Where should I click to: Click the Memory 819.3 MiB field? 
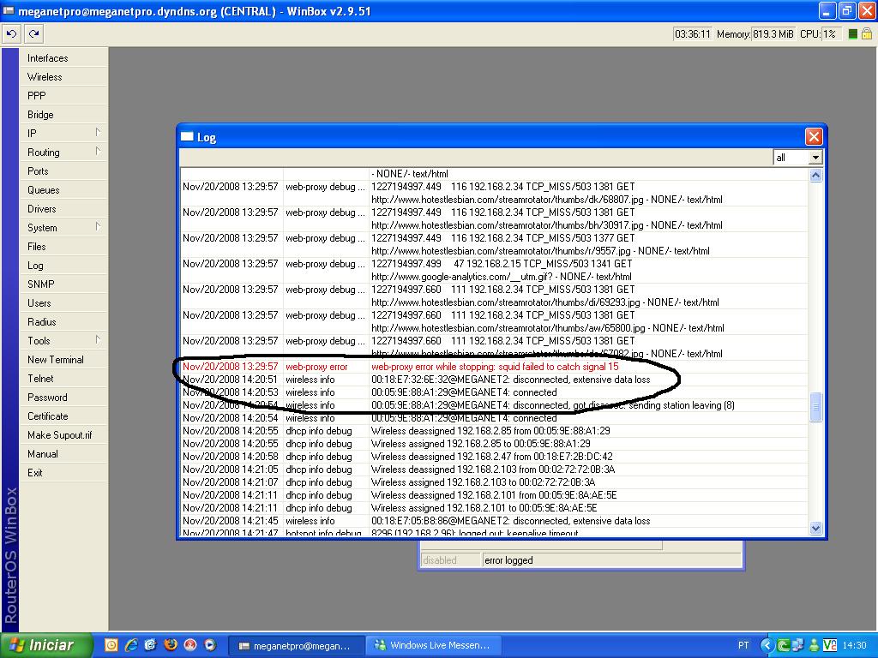[x=773, y=34]
